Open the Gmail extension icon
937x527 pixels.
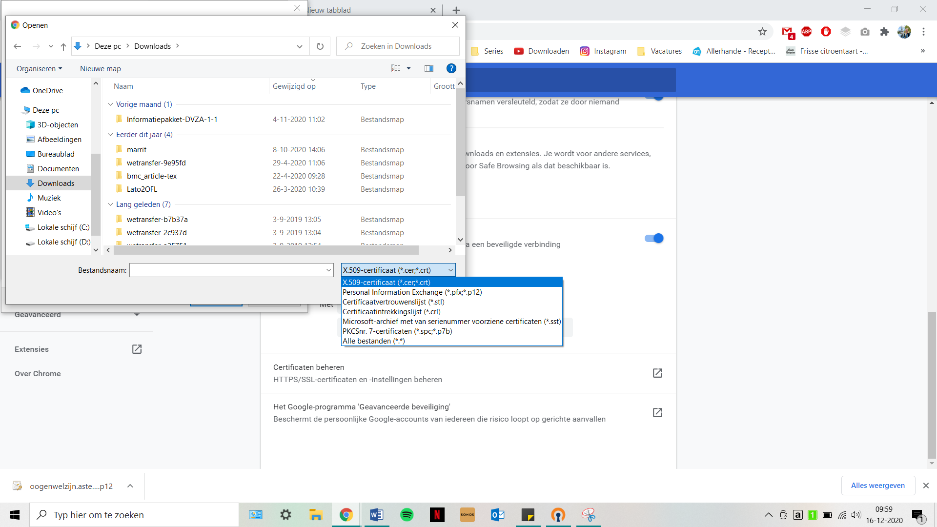pyautogui.click(x=787, y=32)
